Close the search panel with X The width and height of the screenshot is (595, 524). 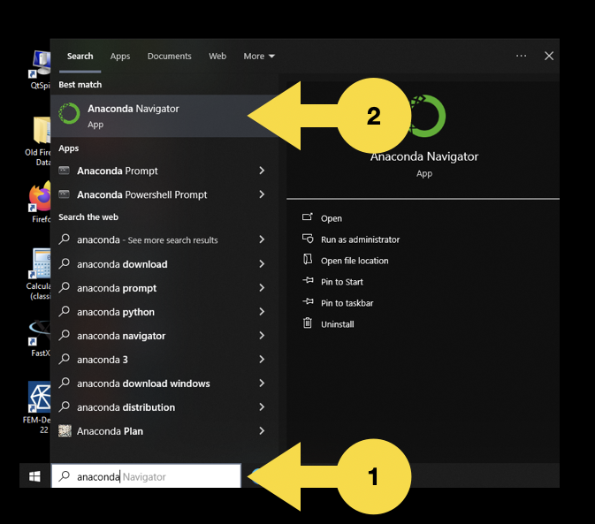(549, 57)
